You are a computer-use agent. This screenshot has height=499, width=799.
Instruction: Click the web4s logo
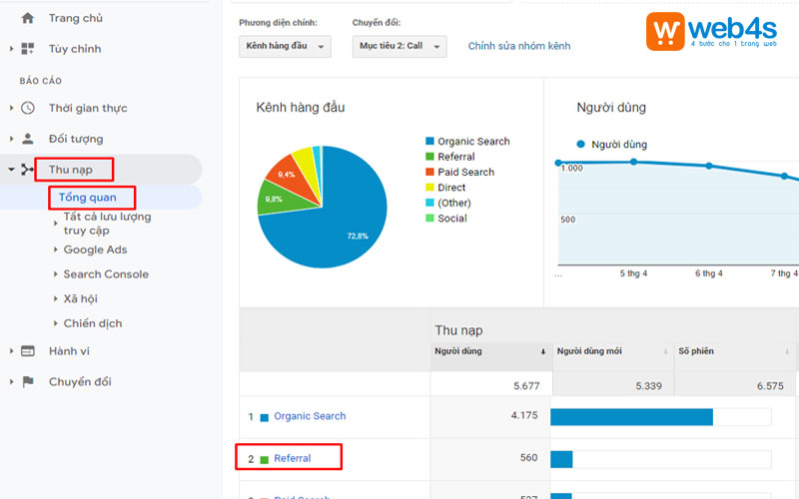pyautogui.click(x=711, y=31)
